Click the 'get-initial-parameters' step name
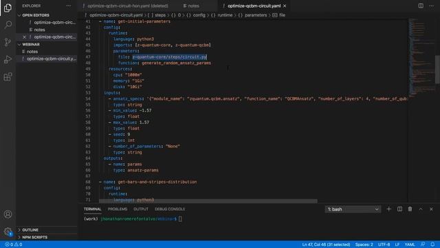440x248 pixels. (144, 21)
